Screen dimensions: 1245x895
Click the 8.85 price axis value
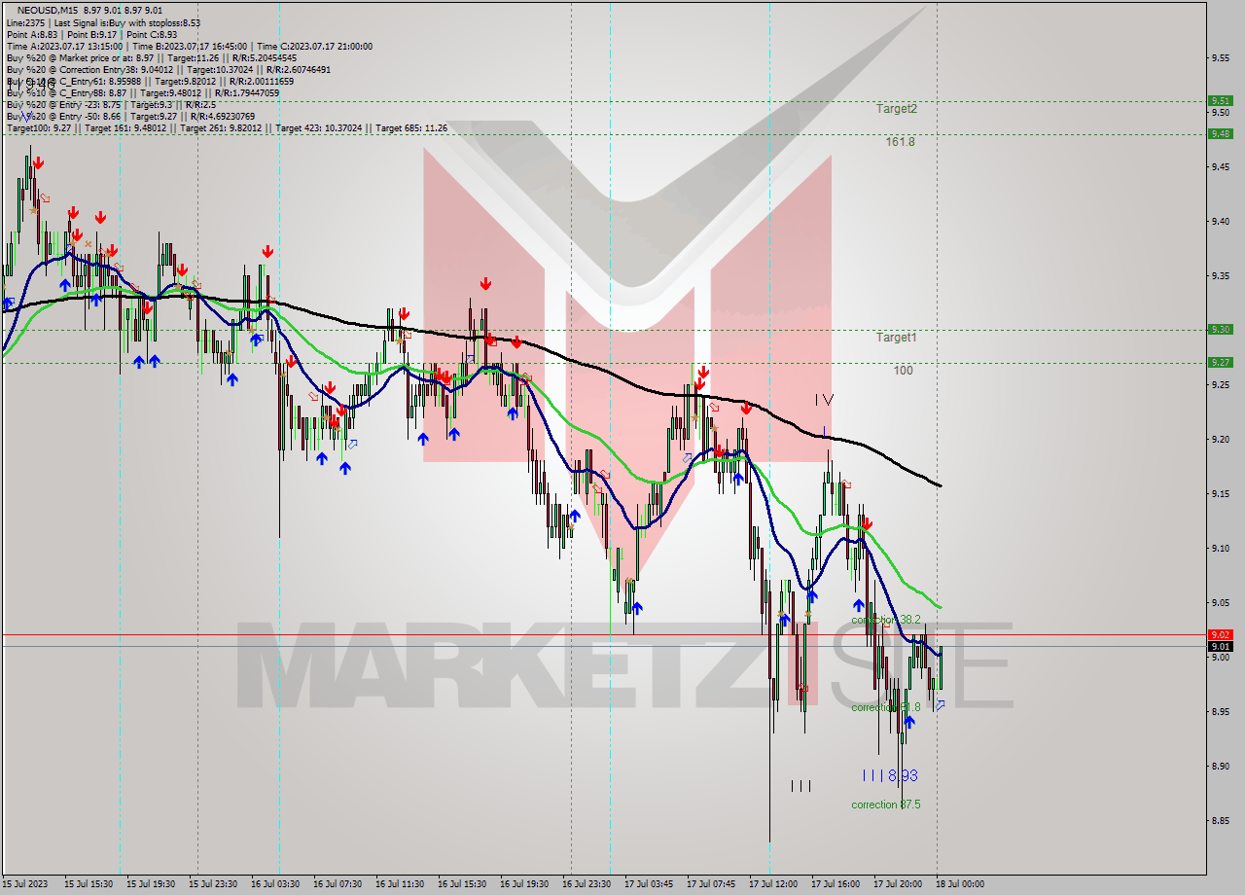tap(1221, 820)
